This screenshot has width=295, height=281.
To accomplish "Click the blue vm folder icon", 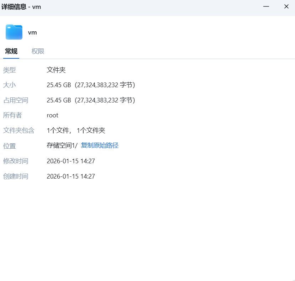I will [13, 32].
